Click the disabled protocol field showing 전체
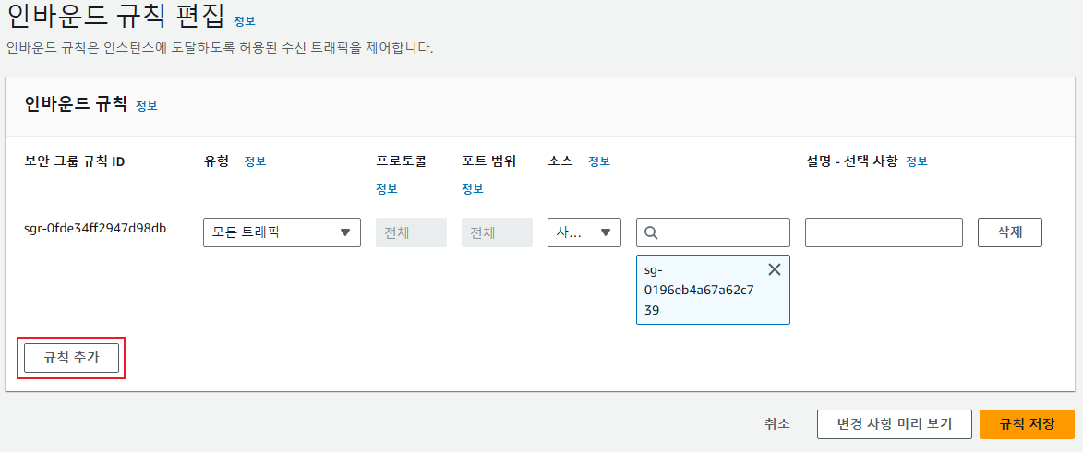 pos(411,232)
